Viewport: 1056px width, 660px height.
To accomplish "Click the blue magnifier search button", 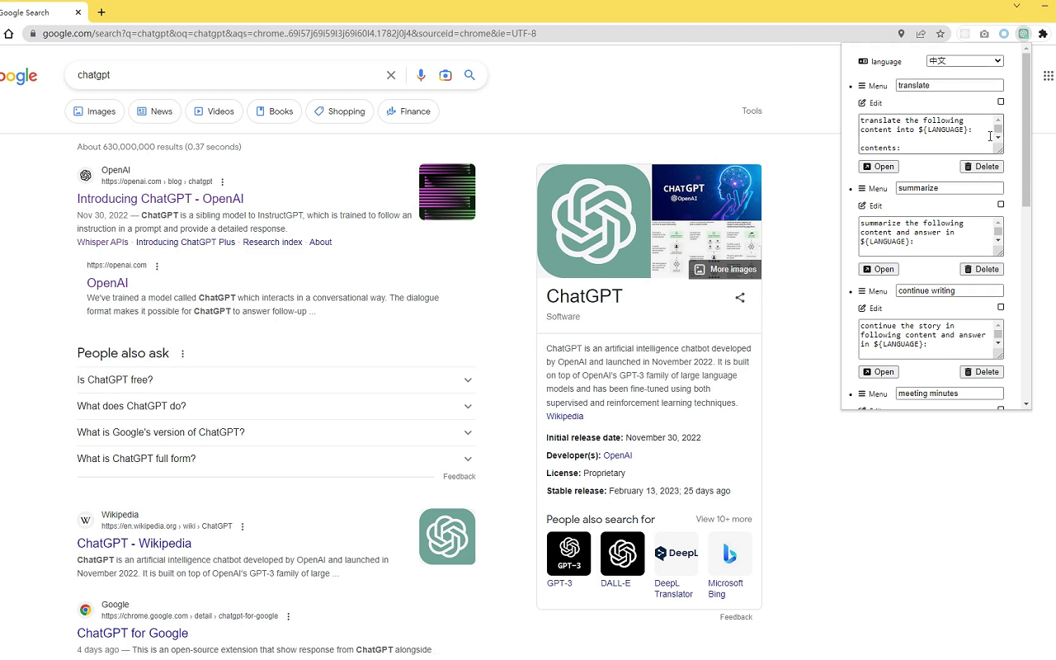I will [469, 75].
